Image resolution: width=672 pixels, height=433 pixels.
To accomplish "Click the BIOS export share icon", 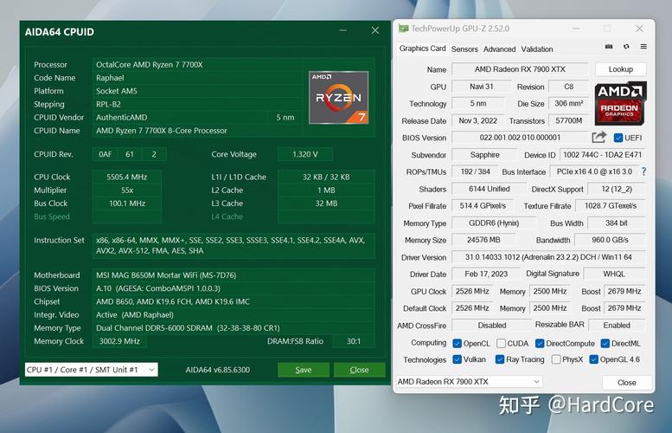I will click(x=598, y=138).
